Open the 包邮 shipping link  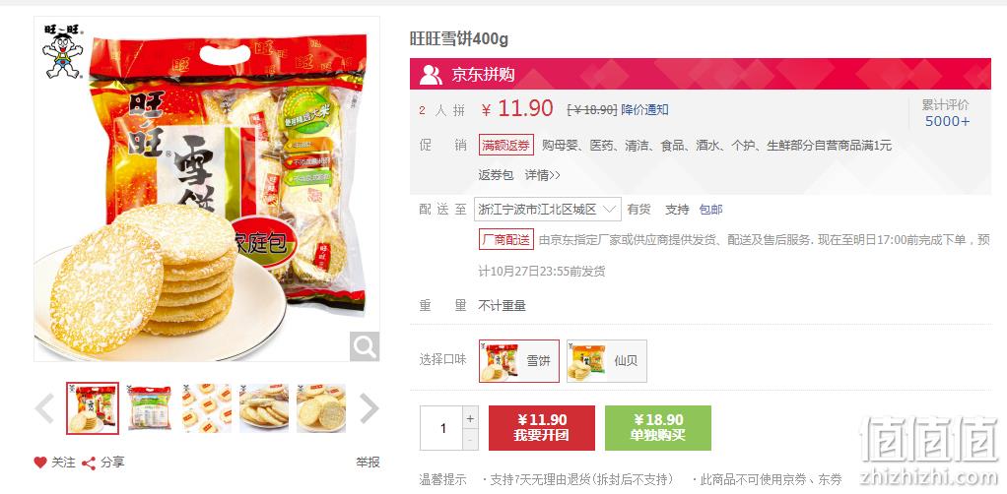711,210
